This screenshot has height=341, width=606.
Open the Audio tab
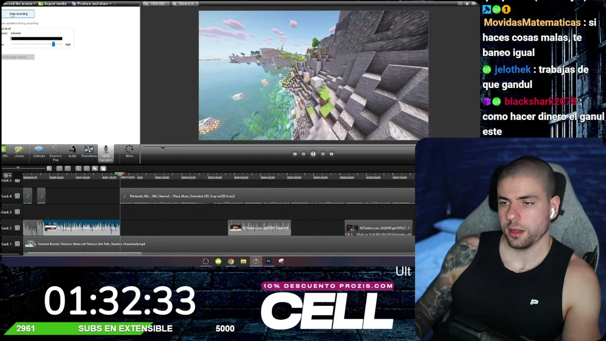point(72,152)
